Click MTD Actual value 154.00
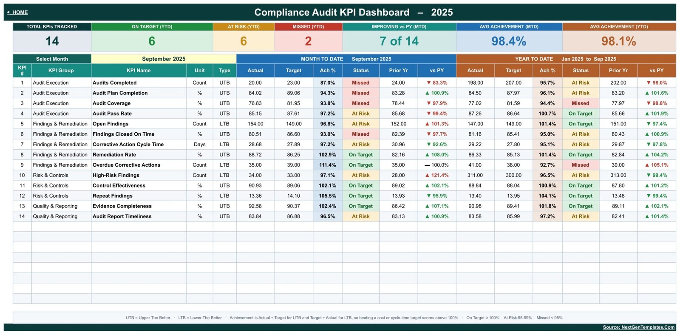 (x=255, y=124)
